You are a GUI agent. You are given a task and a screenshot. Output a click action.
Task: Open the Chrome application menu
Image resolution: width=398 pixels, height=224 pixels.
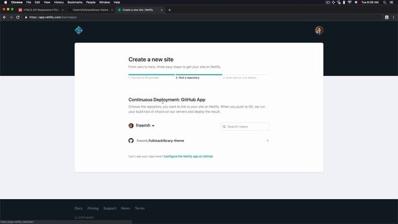(x=17, y=2)
